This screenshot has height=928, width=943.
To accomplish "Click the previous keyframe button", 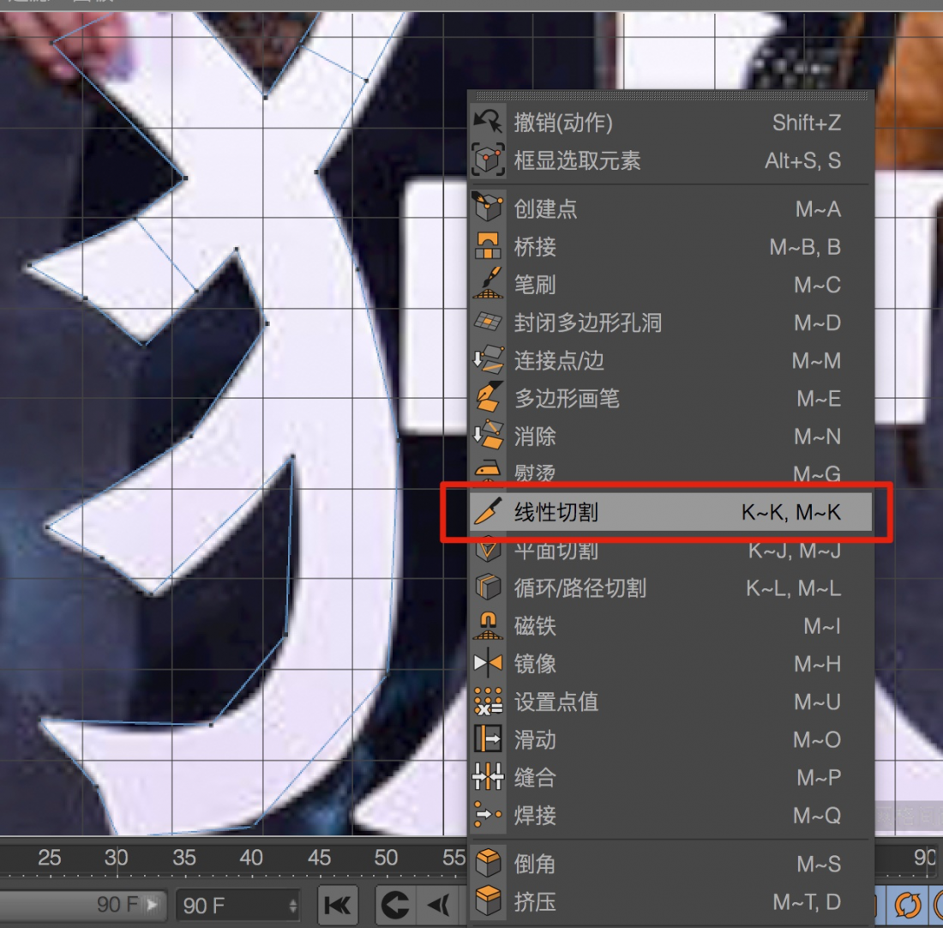I will [395, 905].
